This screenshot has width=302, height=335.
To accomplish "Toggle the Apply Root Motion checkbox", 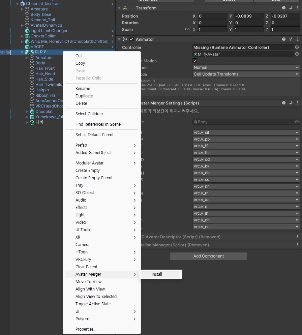I will coord(195,61).
